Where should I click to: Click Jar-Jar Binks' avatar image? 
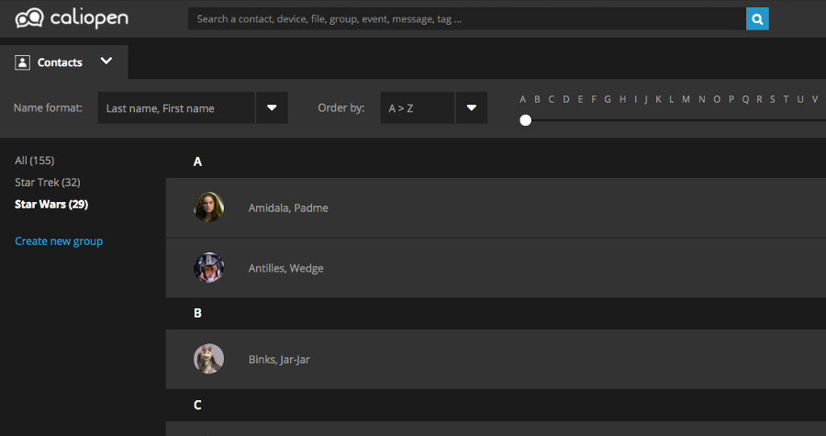click(x=209, y=359)
